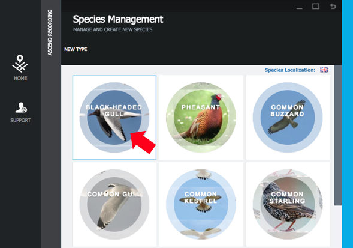Go back using the return arrow icon

point(333,6)
